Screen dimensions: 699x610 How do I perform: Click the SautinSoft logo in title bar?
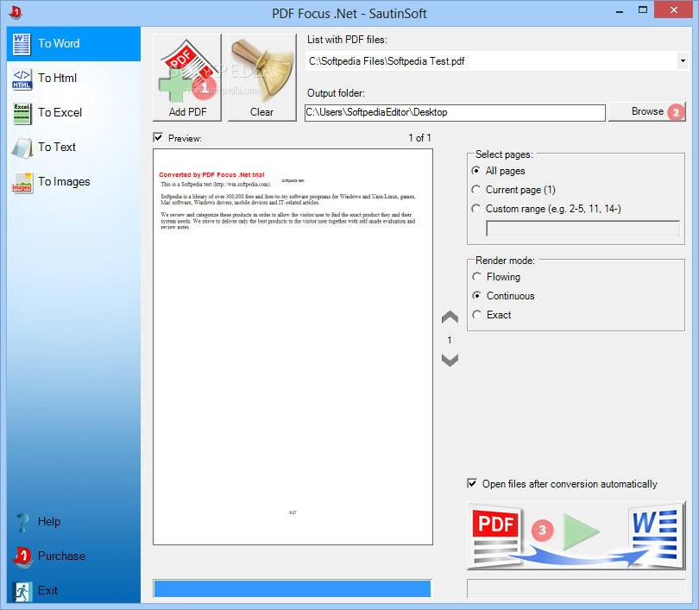point(16,12)
